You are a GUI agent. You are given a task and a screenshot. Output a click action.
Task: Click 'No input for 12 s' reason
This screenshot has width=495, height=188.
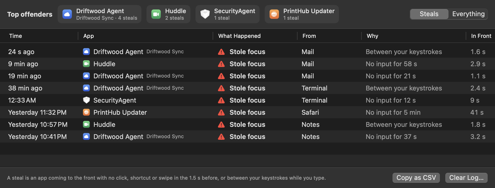(x=391, y=100)
